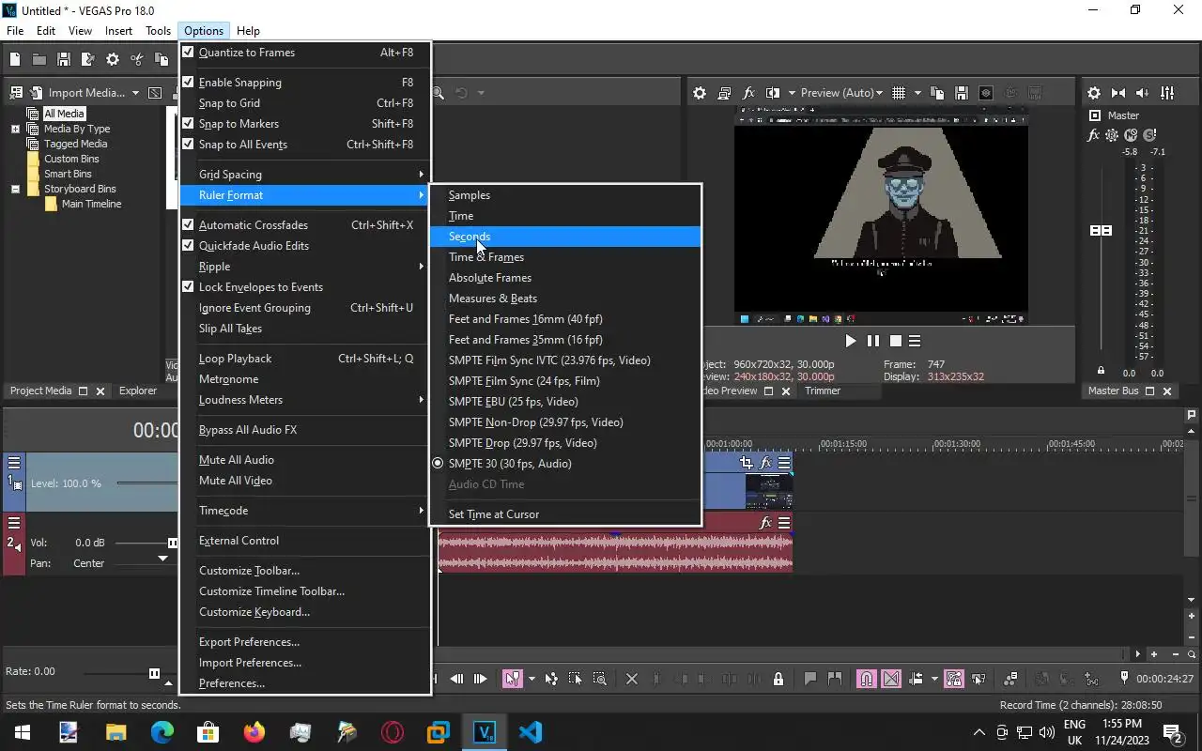
Task: Click the Open folder icon in main toolbar
Action: (x=39, y=60)
